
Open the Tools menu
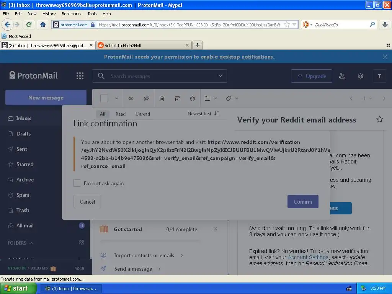tap(92, 14)
